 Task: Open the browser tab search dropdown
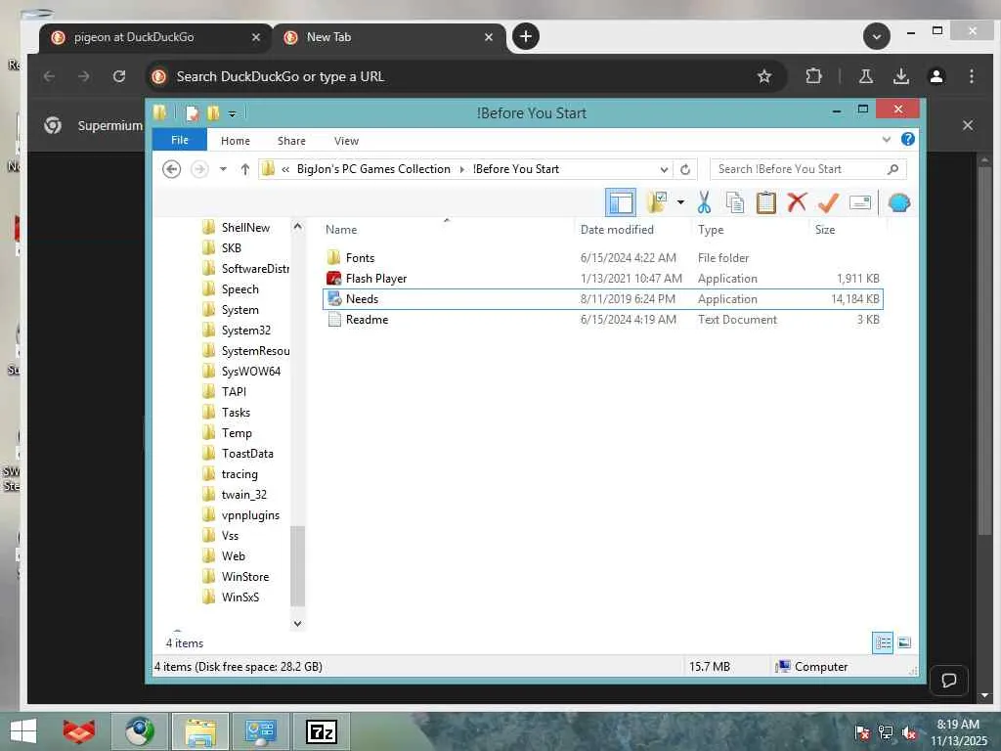tap(877, 36)
